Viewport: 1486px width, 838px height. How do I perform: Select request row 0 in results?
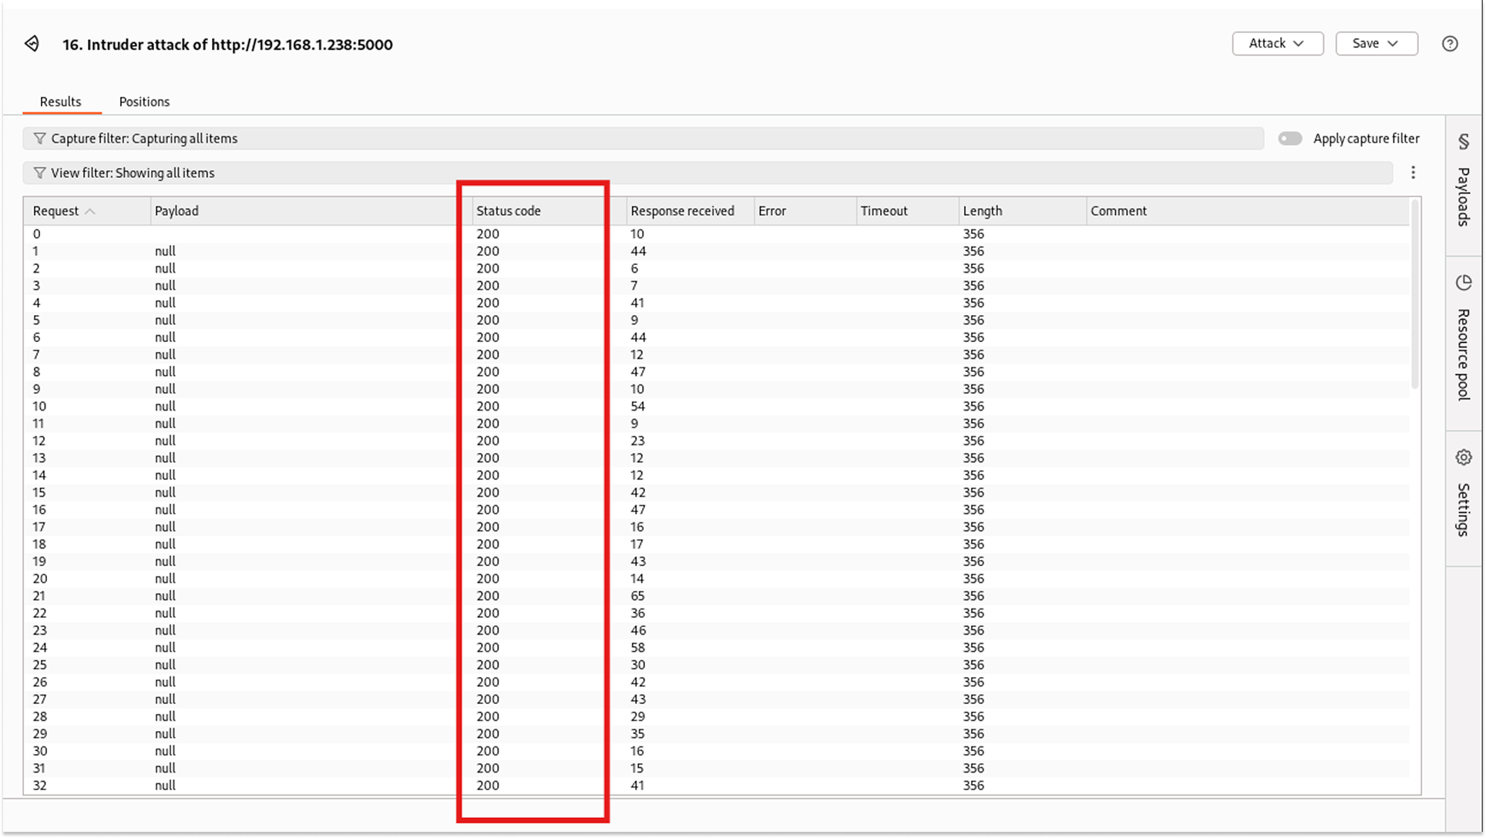click(231, 233)
